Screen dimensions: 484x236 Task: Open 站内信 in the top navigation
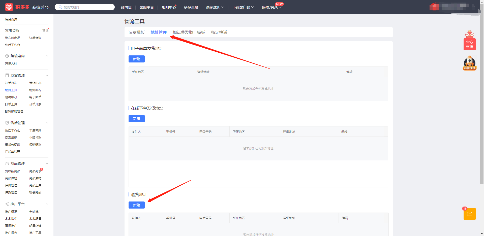(126, 7)
